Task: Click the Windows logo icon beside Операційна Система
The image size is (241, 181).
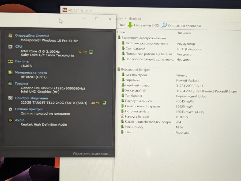Action: tap(10, 36)
